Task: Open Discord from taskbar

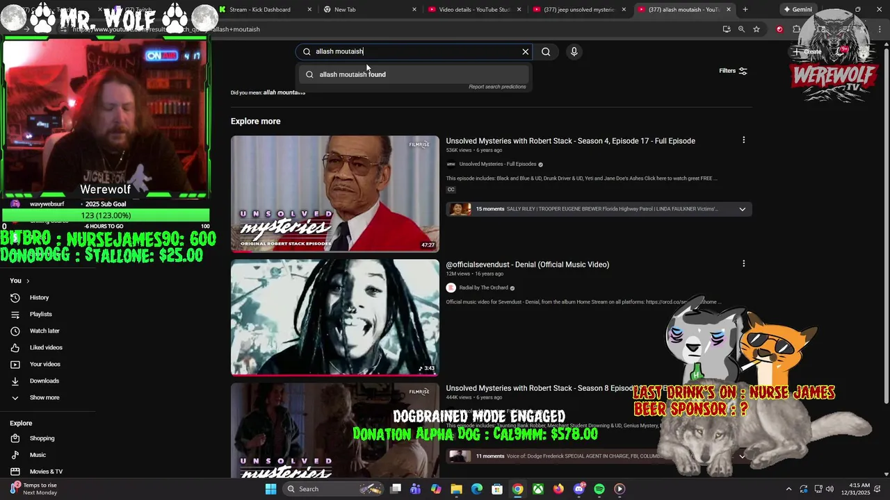Action: click(x=579, y=489)
